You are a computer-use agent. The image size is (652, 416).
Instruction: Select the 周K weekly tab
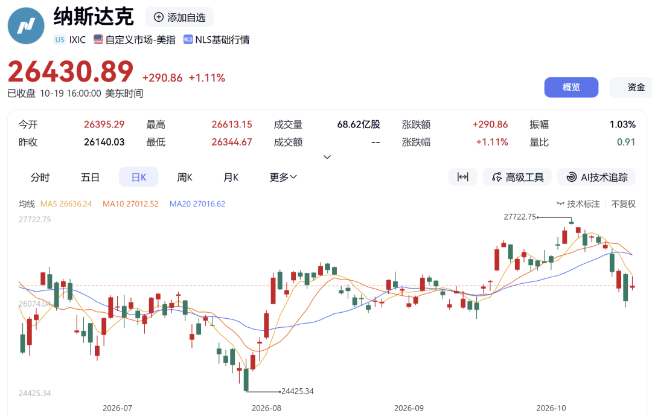click(185, 178)
